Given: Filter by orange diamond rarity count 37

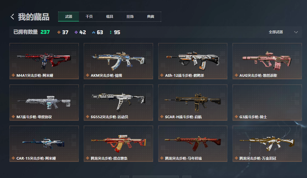Looking at the screenshot, I should (63, 32).
